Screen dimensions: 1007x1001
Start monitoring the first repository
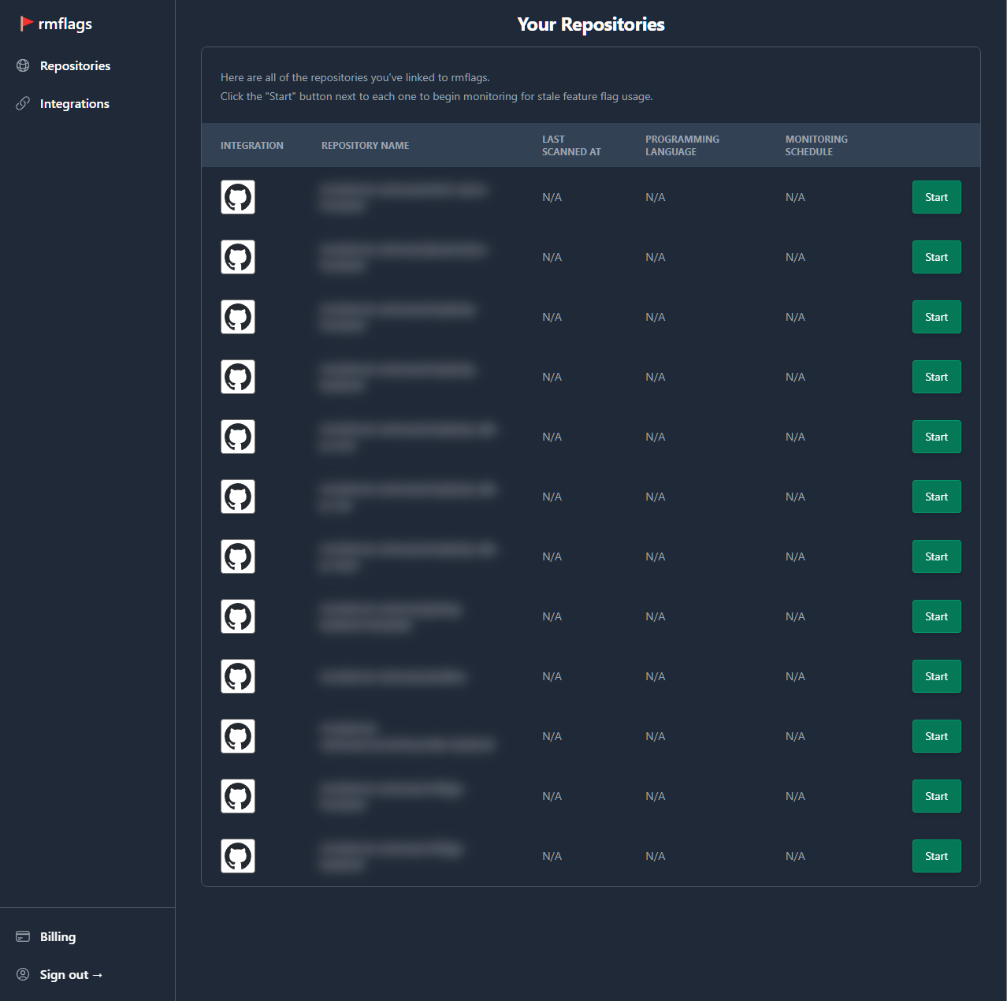(936, 197)
